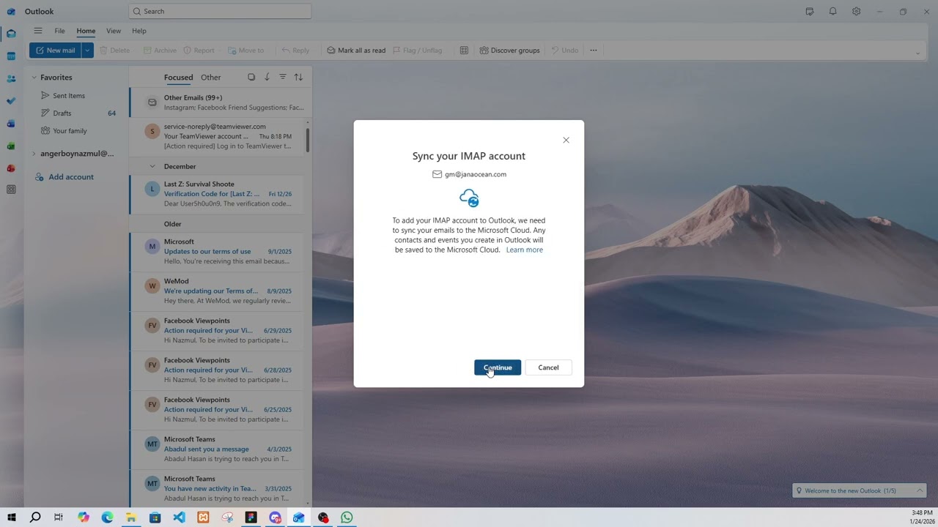Open Microsoft Store from the taskbar
The image size is (938, 527).
155,517
